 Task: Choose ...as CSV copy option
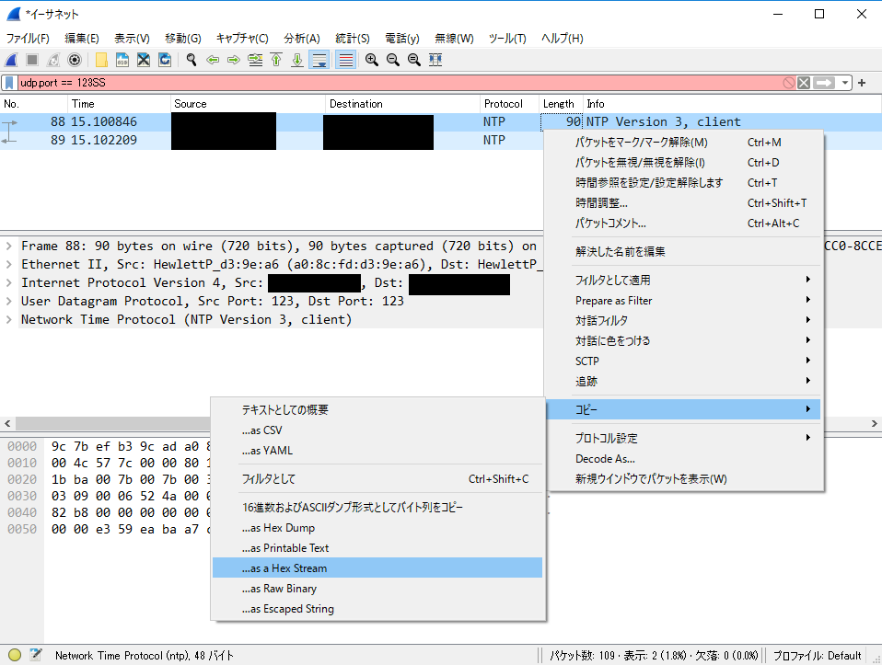pos(377,430)
